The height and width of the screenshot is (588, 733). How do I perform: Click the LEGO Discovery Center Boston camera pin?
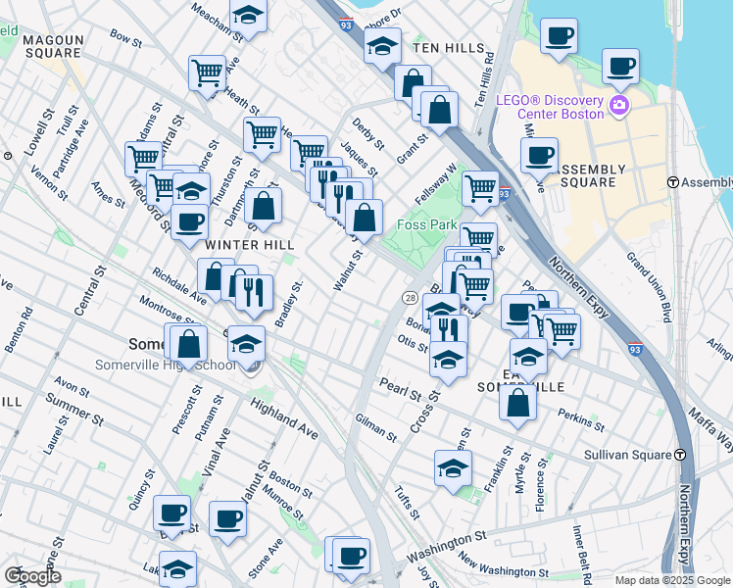(x=619, y=106)
